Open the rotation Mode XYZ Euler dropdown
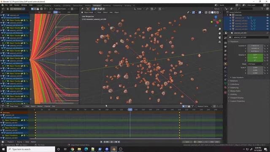The height and width of the screenshot is (152, 270). (x=255, y=64)
